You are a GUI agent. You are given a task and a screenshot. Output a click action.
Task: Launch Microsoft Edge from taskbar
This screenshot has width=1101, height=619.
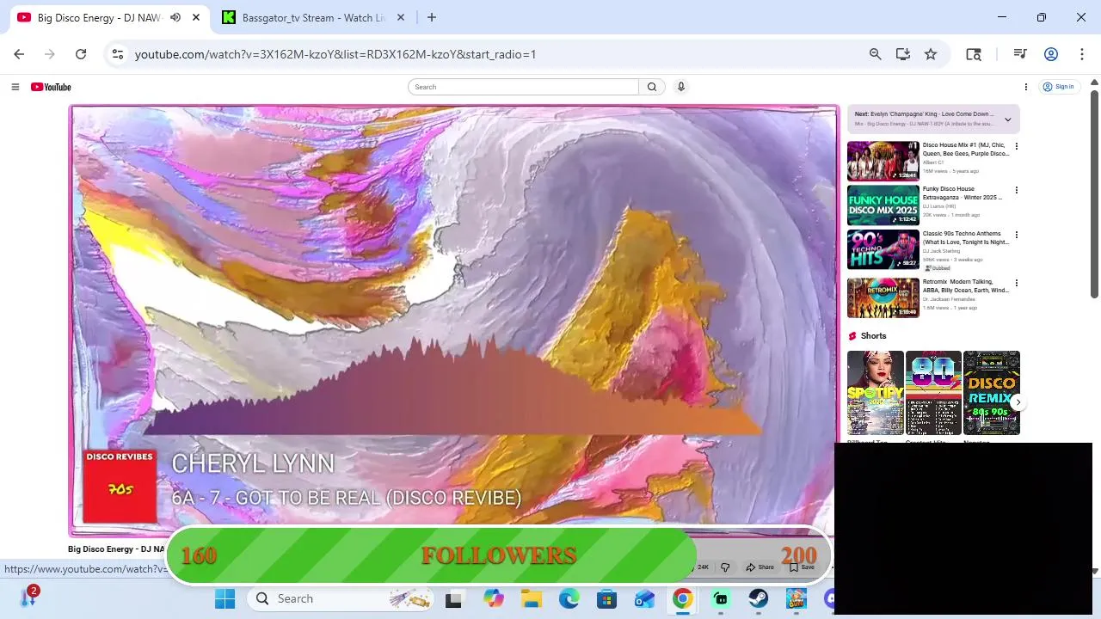point(569,598)
